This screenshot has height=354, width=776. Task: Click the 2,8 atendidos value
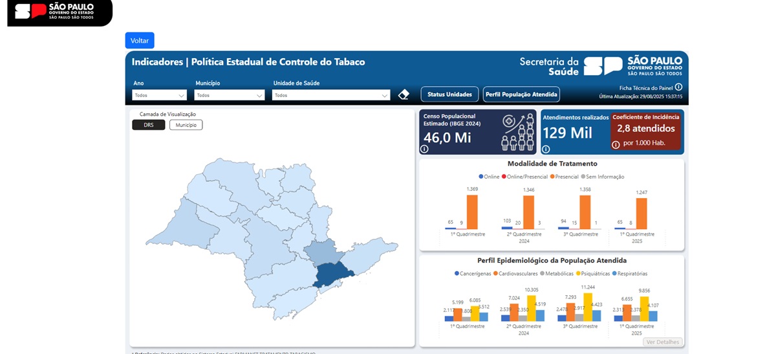(x=645, y=129)
